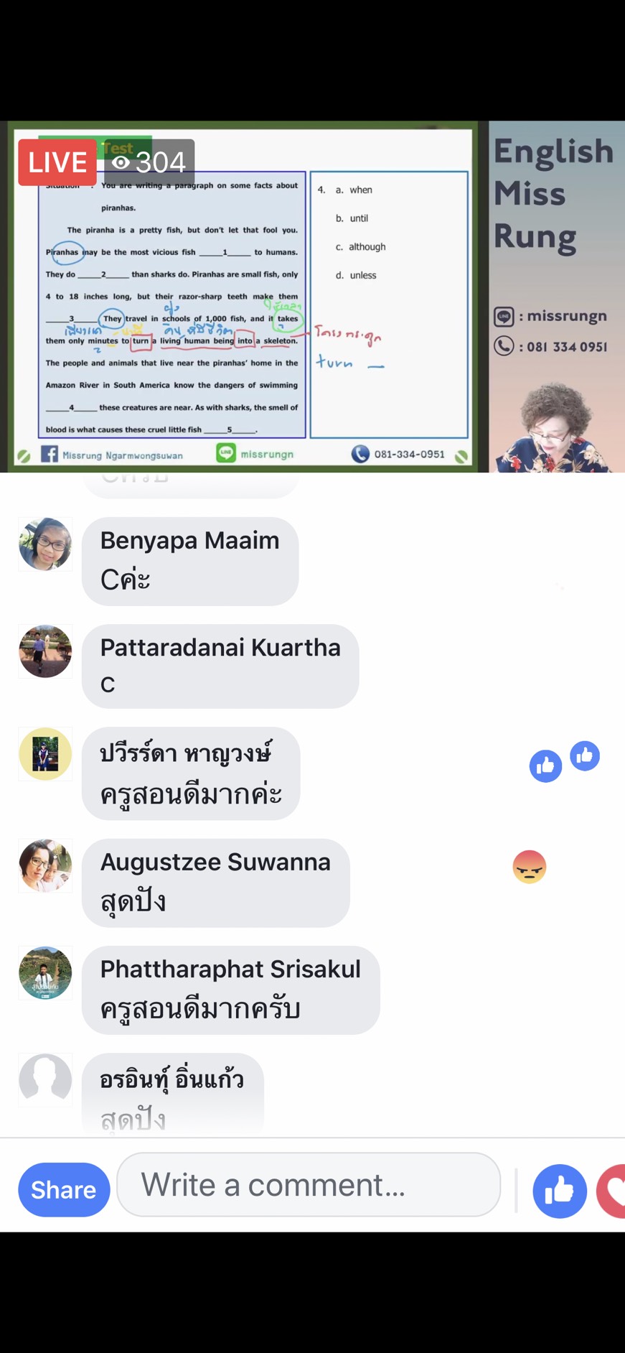
Task: Tap the LINE icon beside missrungn on slide
Action: click(226, 452)
